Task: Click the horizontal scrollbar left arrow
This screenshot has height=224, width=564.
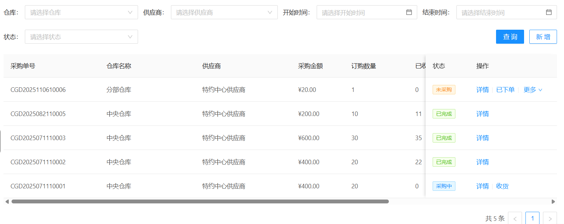Action: [7, 202]
